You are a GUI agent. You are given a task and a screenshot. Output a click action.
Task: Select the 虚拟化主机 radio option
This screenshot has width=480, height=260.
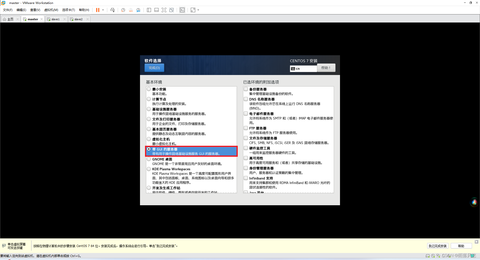[149, 139]
